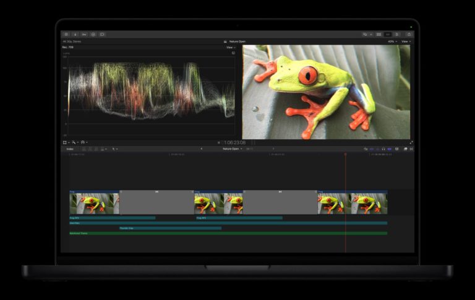Open the Nature Open project dropdown in the timeline

point(233,149)
